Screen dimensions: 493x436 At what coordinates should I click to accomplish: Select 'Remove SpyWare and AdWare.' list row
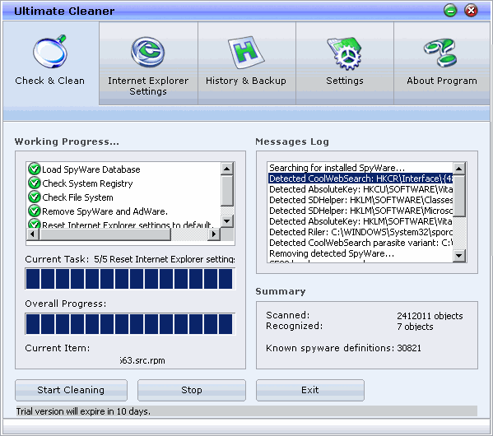tap(124, 211)
